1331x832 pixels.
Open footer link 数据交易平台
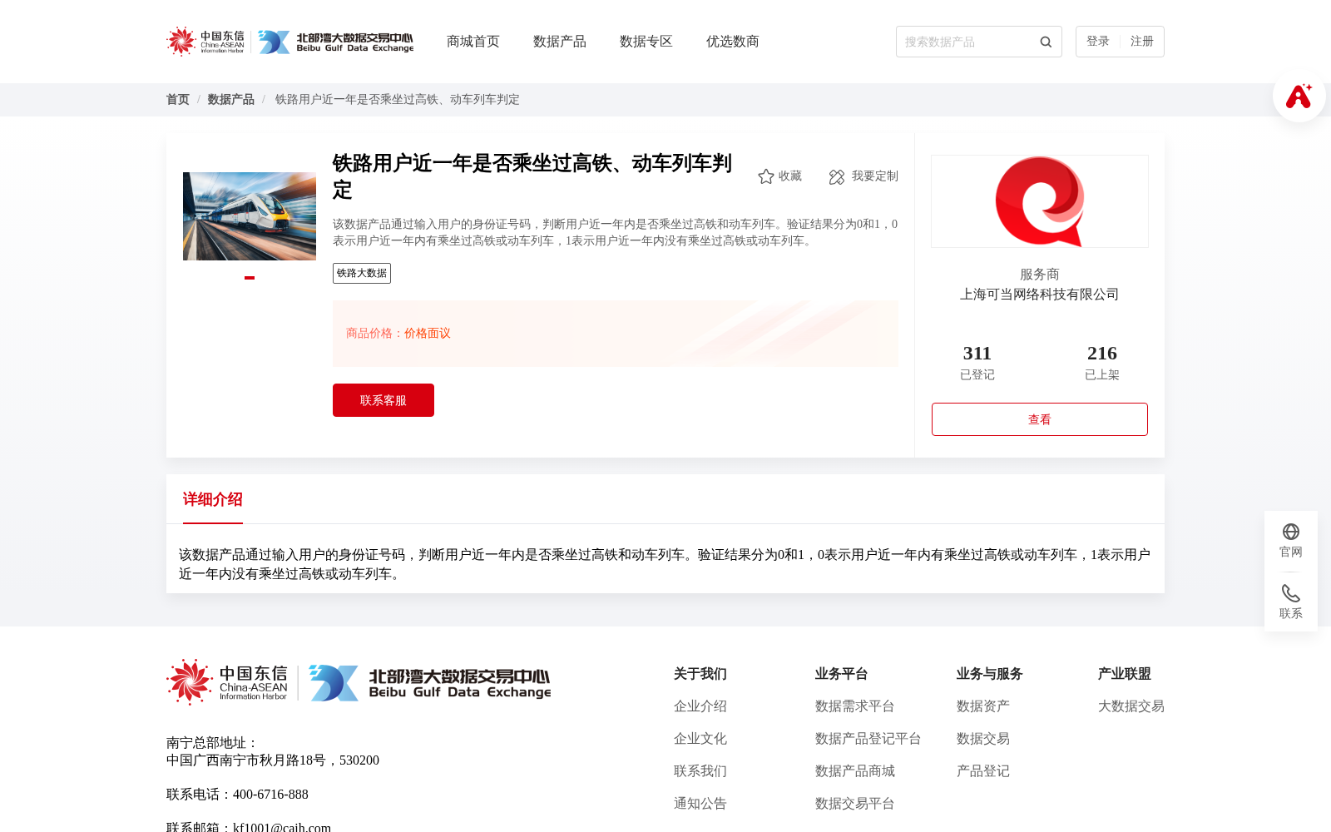855,804
